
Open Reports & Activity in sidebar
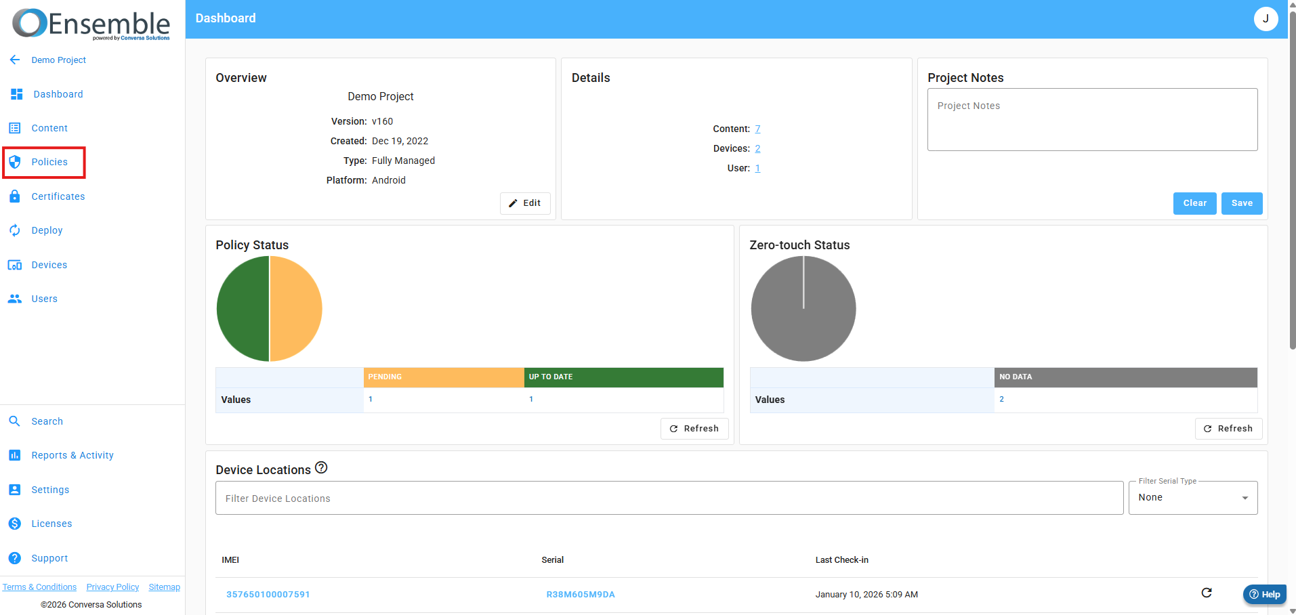[72, 455]
